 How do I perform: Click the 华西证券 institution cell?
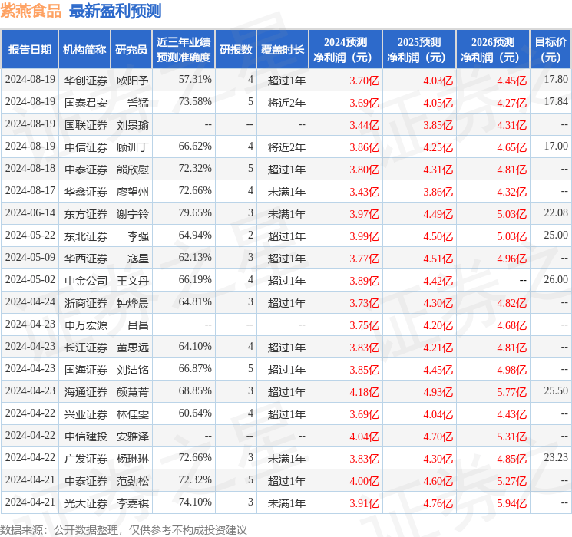pos(86,259)
